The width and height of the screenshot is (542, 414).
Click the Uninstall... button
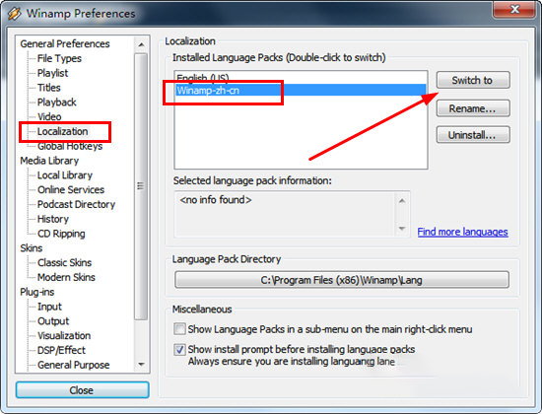point(473,135)
